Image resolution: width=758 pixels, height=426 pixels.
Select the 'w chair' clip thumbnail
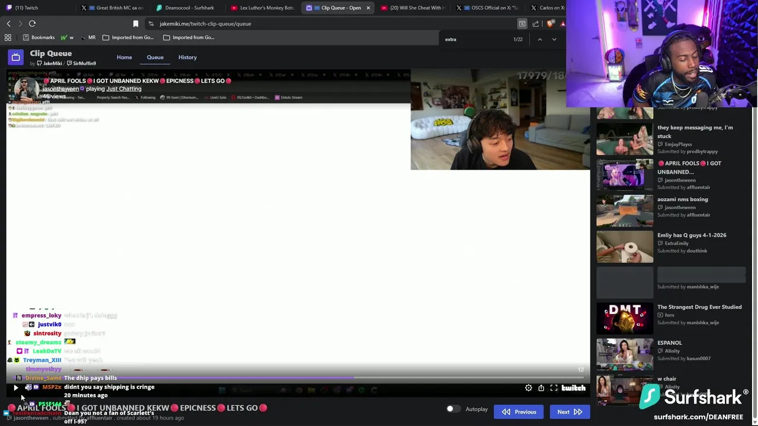point(625,390)
